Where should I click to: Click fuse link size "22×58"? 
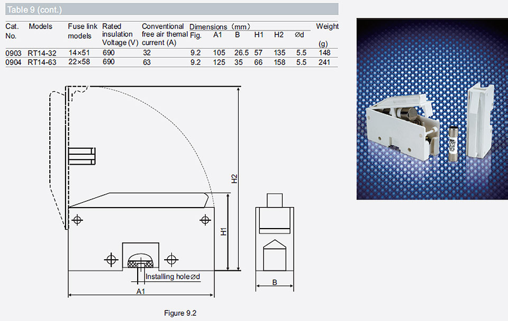[x=79, y=62]
